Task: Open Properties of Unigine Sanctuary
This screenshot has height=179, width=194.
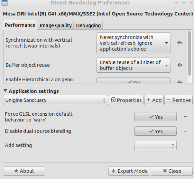Action: pyautogui.click(x=126, y=100)
